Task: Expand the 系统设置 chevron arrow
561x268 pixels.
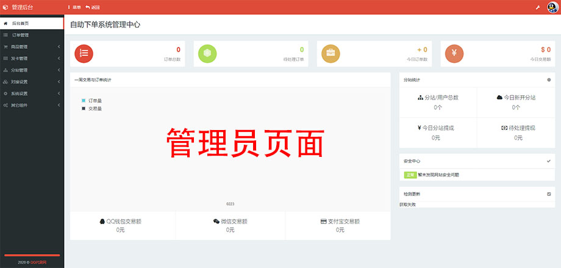Action: 59,93
